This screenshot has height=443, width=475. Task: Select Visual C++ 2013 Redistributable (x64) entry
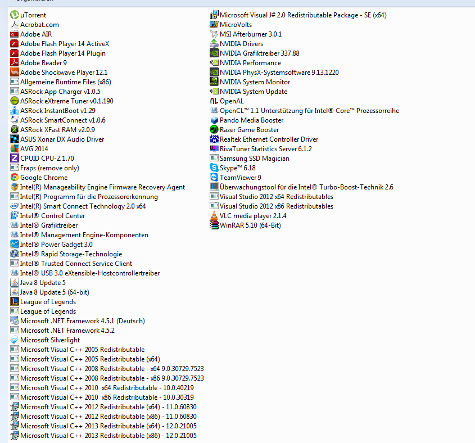(103, 426)
